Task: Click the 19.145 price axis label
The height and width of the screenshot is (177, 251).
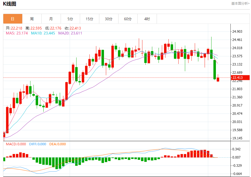Action: (237, 138)
